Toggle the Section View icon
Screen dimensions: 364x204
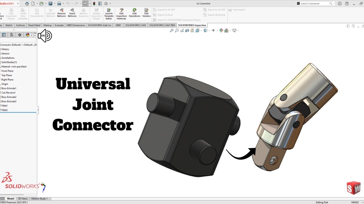[x=187, y=30]
